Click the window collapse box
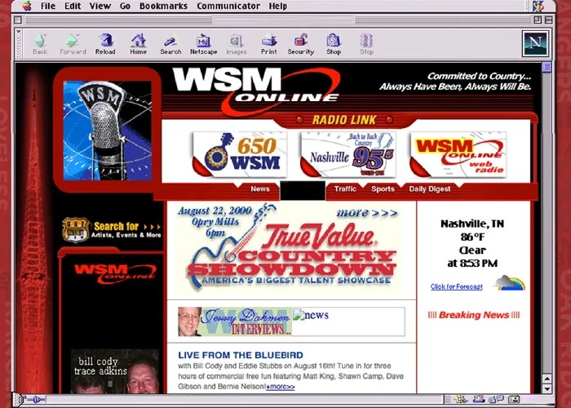 tap(548, 20)
